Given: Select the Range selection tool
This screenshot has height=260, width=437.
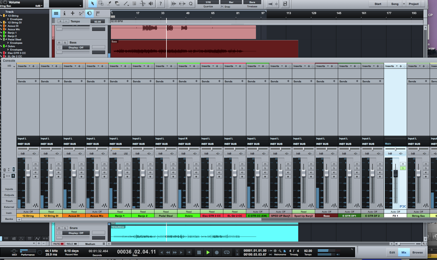Looking at the screenshot, I should 101,4.
